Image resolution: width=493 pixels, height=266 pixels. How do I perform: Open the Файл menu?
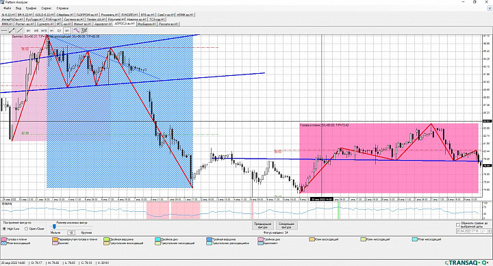pyautogui.click(x=7, y=8)
